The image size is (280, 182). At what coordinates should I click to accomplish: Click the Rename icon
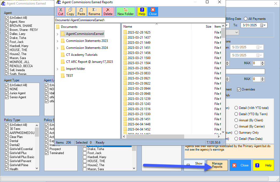[x=94, y=12]
